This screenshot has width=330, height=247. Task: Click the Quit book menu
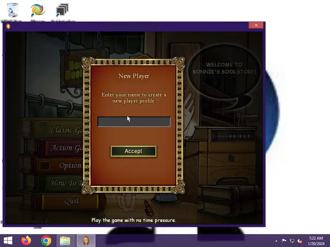click(63, 201)
